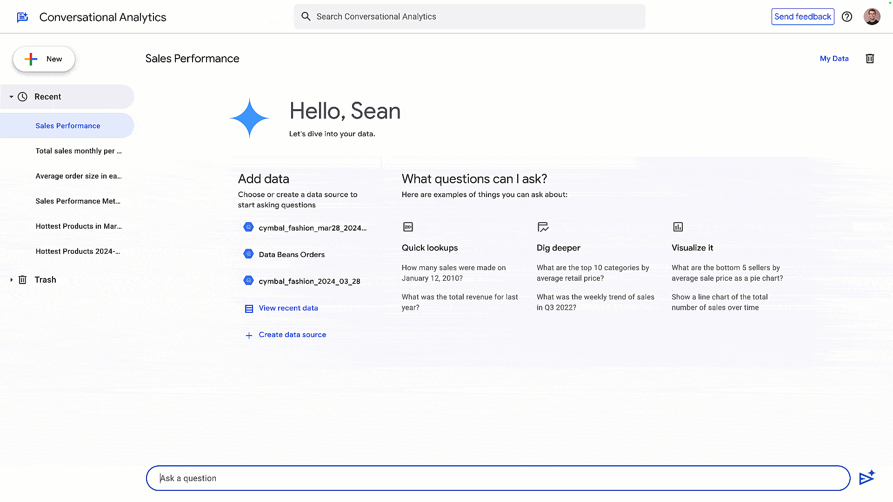Click Create data source link
Screen dimensions: 893x502
pos(293,335)
